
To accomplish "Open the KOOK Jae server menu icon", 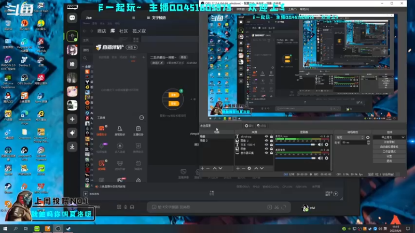I will pos(134,18).
